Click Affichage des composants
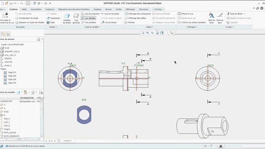This screenshot has height=149, width=265. (x=137, y=14)
